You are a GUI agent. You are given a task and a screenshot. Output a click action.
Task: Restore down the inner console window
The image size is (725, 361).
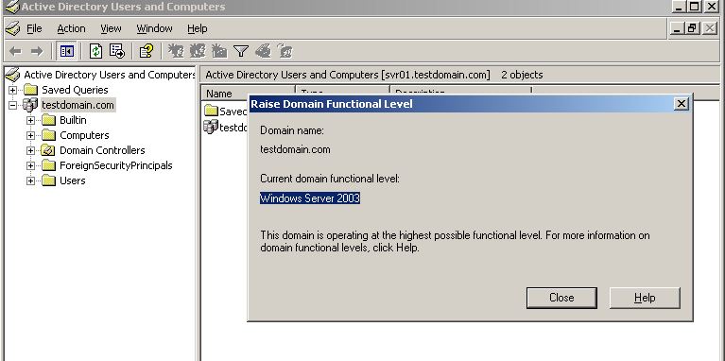(x=692, y=28)
